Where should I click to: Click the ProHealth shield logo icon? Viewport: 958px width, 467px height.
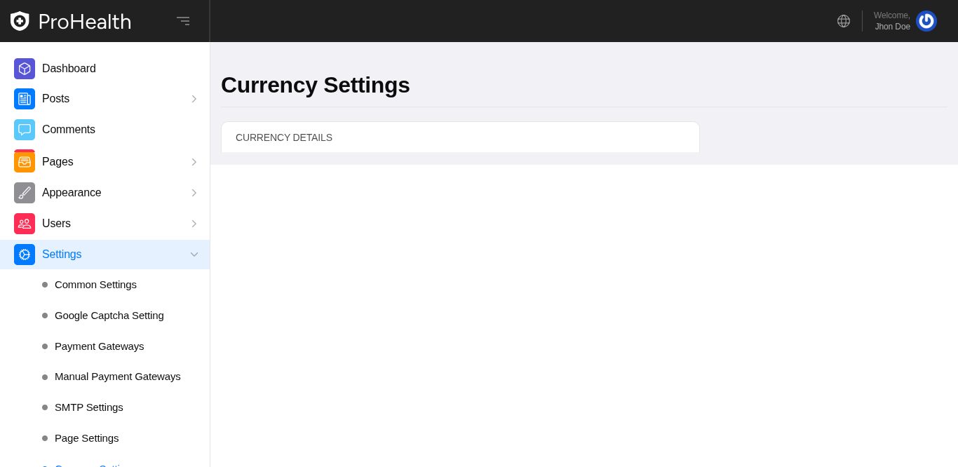point(20,21)
